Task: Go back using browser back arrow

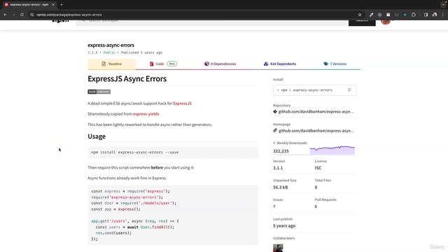Action: pyautogui.click(x=6, y=15)
